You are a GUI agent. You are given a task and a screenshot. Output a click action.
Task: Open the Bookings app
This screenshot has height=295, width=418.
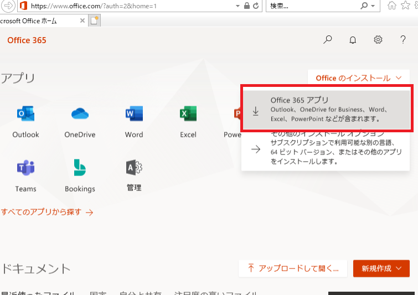pos(80,168)
